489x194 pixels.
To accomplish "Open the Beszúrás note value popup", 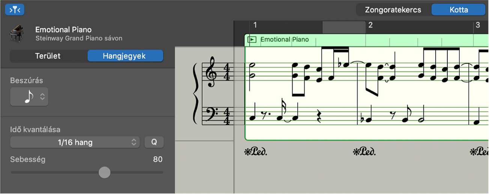I will point(29,97).
